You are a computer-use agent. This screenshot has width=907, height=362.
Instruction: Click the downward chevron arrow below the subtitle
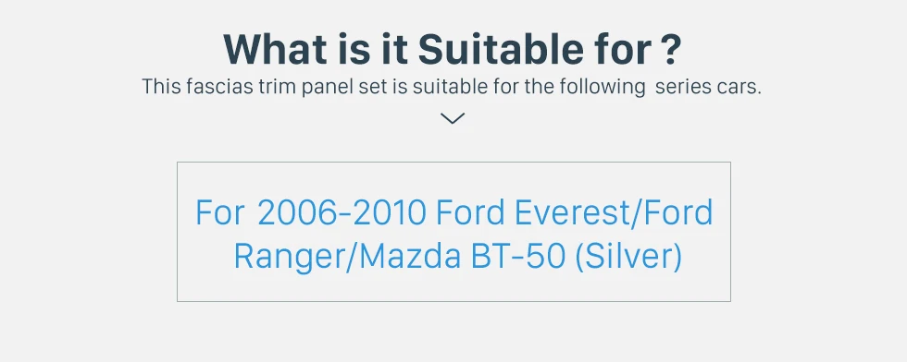click(453, 118)
